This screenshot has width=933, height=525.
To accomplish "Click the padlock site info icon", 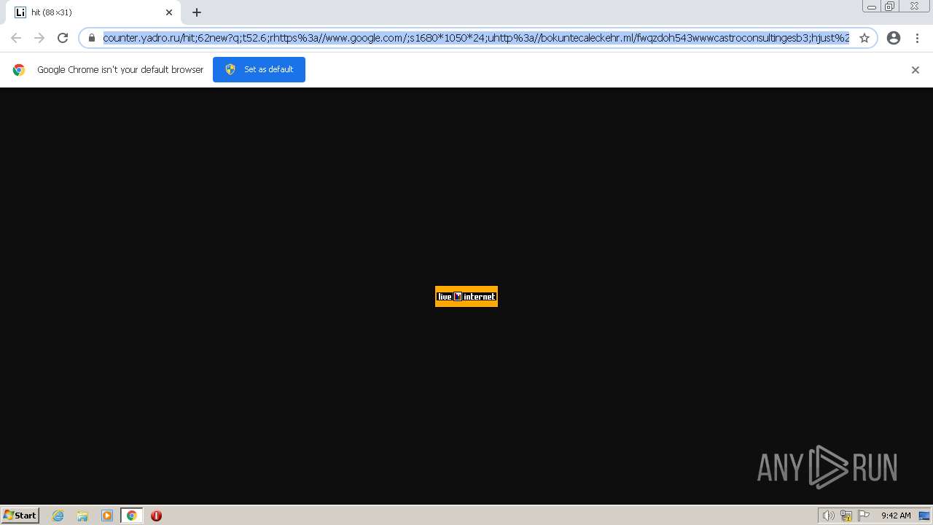I will tap(92, 38).
